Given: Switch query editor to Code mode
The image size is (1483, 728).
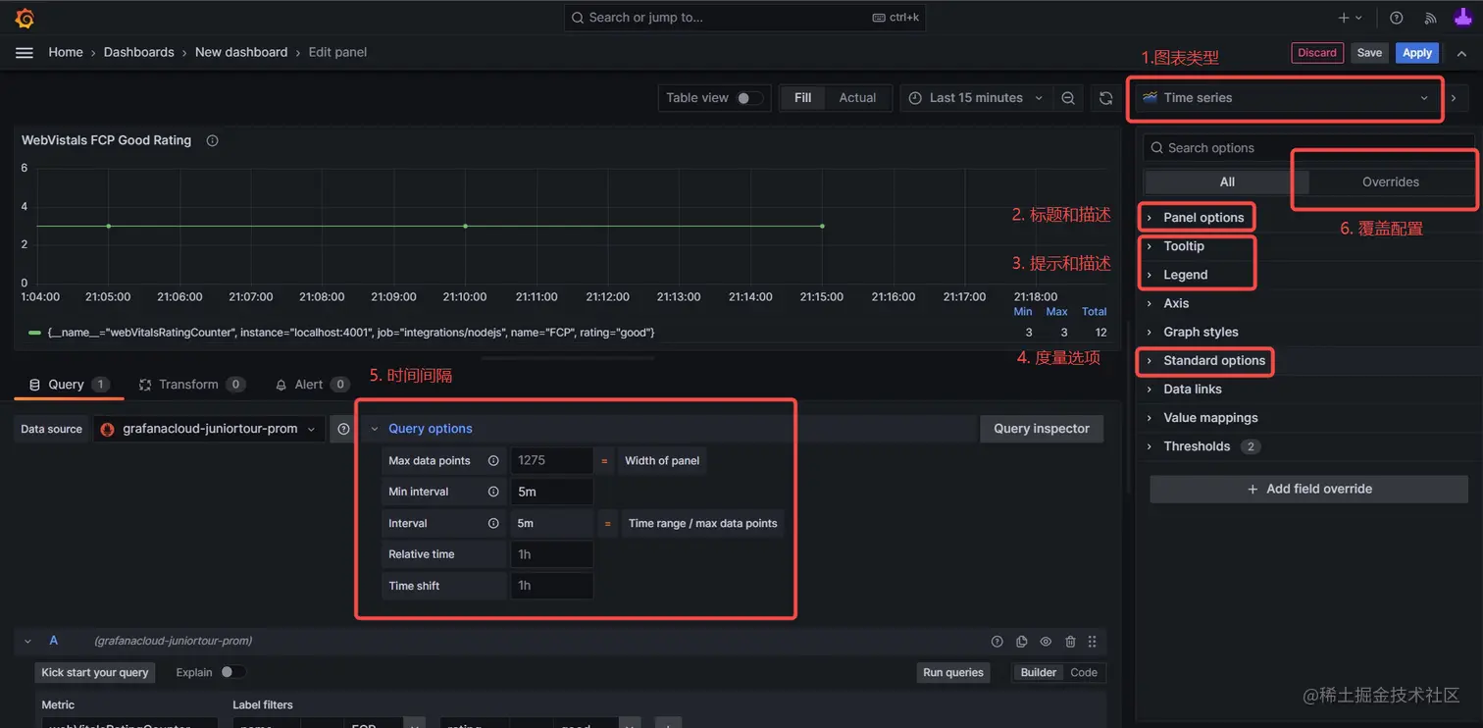Looking at the screenshot, I should [1084, 672].
